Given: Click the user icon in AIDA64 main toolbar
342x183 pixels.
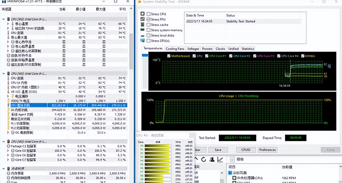Looking at the screenshot, I should coord(212,160).
